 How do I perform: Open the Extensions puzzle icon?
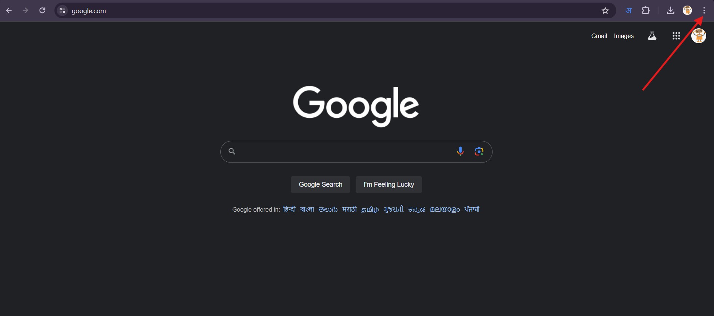coord(646,10)
